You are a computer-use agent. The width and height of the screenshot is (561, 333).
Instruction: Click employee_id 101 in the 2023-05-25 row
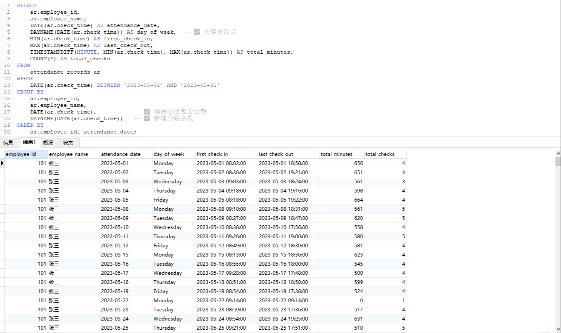pos(26,328)
